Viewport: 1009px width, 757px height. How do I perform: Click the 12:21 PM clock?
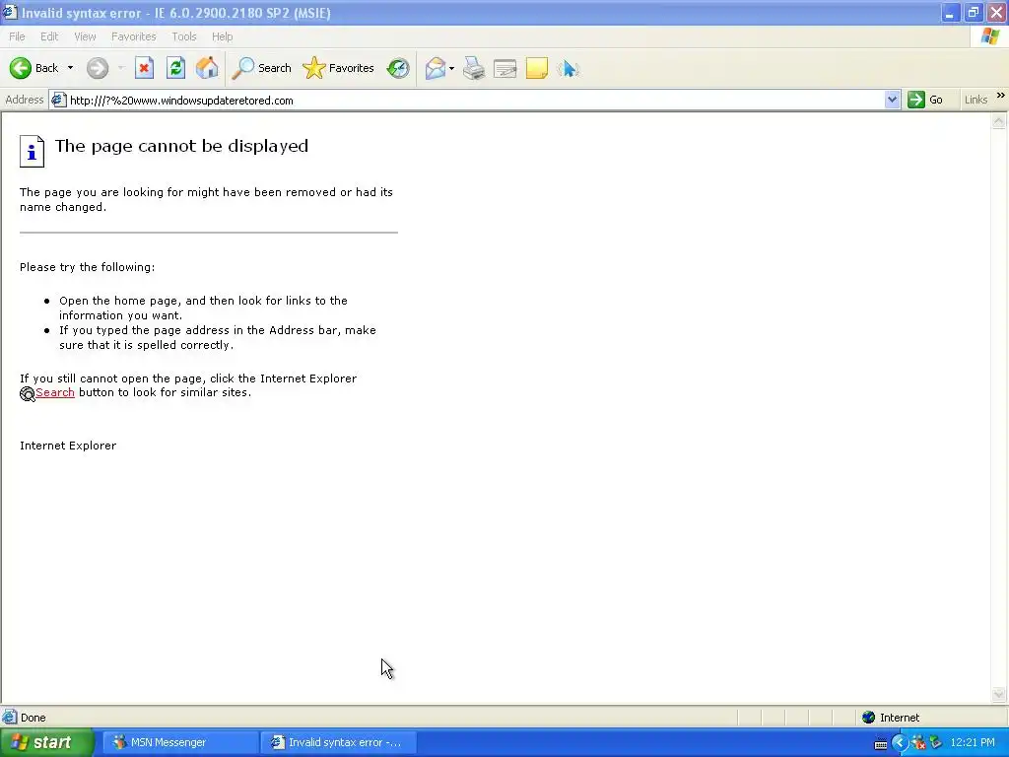[973, 743]
